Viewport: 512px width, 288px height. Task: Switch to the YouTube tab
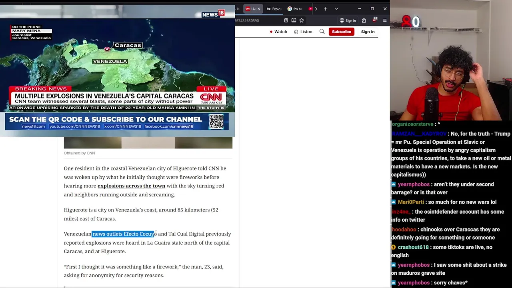[x=311, y=9]
